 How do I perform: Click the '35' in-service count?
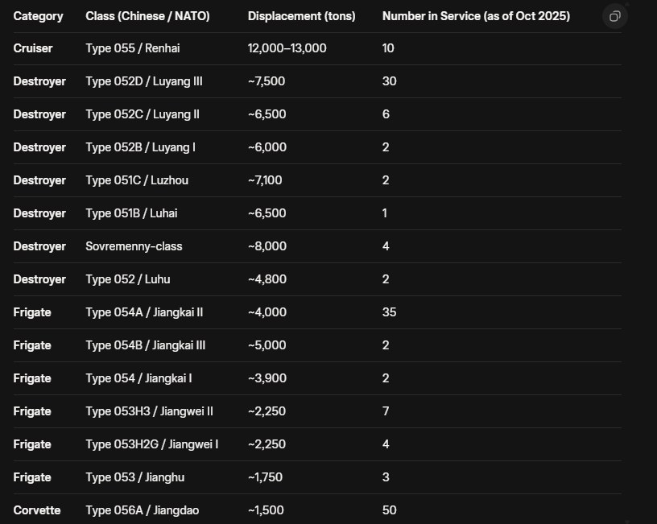tap(389, 312)
